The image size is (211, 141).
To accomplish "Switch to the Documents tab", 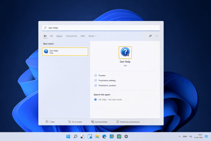I will [71, 36].
